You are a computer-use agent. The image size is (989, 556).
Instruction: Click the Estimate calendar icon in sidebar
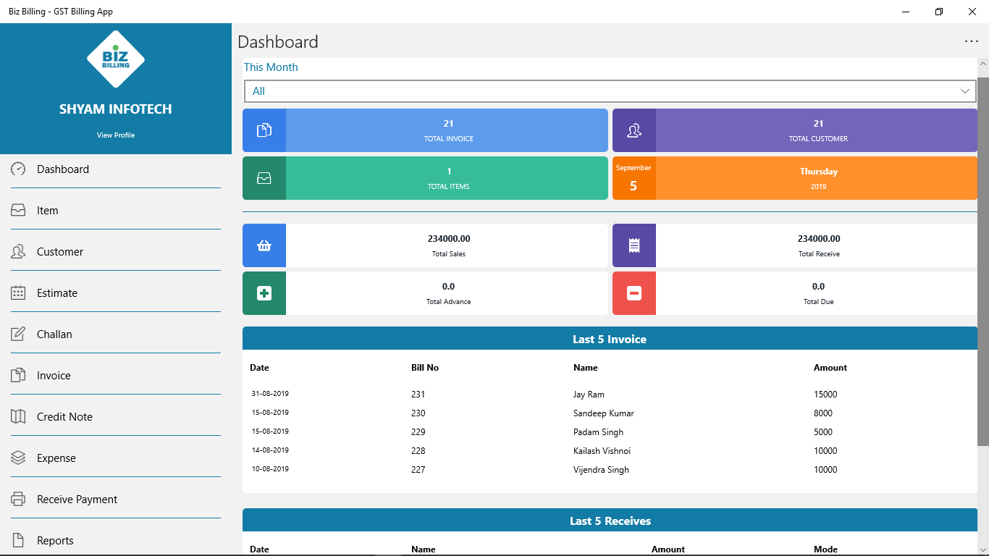(x=18, y=292)
